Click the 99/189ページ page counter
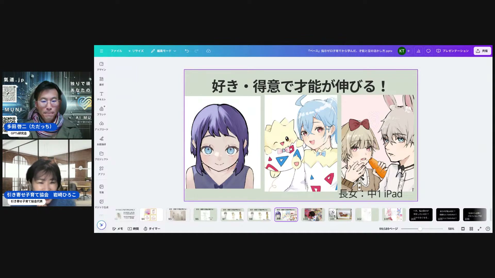The width and height of the screenshot is (495, 278). 389,229
